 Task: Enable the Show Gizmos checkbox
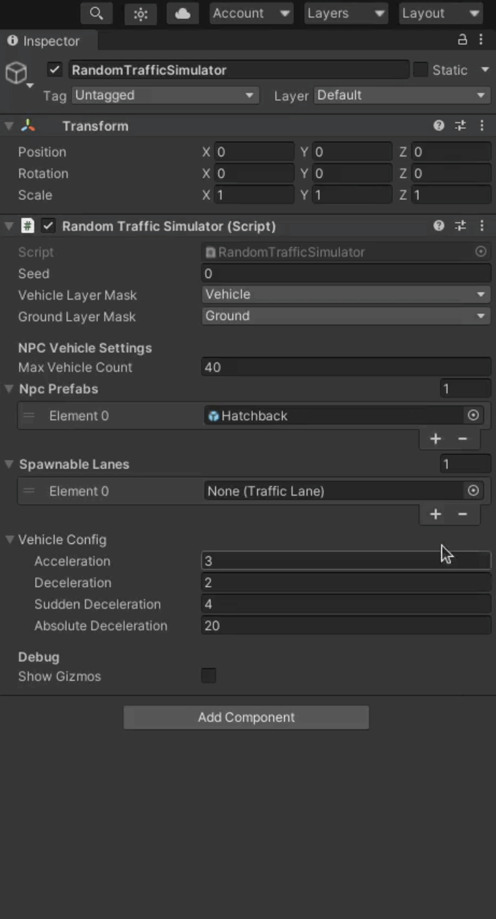(209, 676)
